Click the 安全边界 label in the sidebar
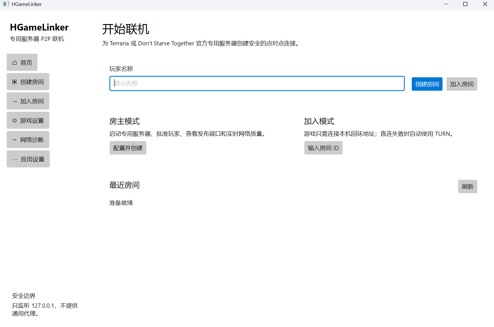Viewport: 494px width, 327px height. coord(24,296)
